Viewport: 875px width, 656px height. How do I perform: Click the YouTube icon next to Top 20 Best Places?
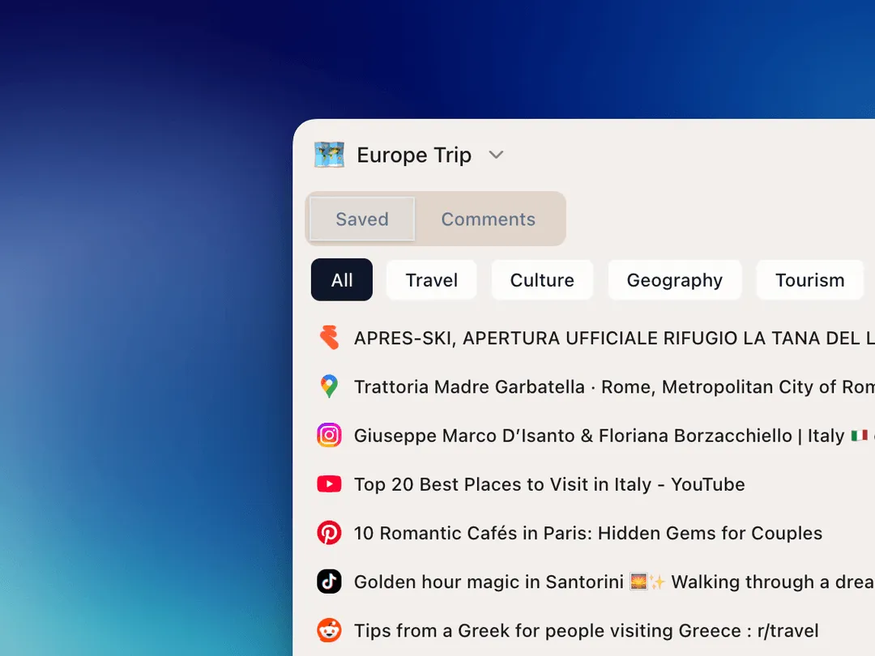(329, 483)
